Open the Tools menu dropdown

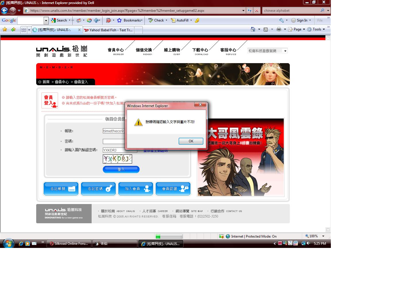(x=316, y=29)
